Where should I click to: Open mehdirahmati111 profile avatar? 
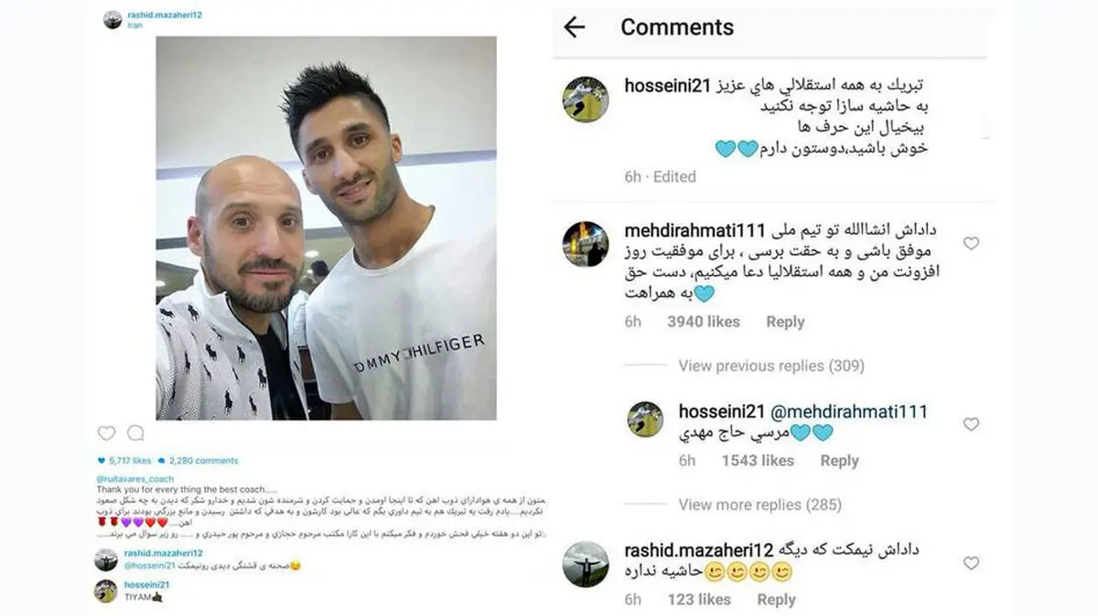point(586,244)
